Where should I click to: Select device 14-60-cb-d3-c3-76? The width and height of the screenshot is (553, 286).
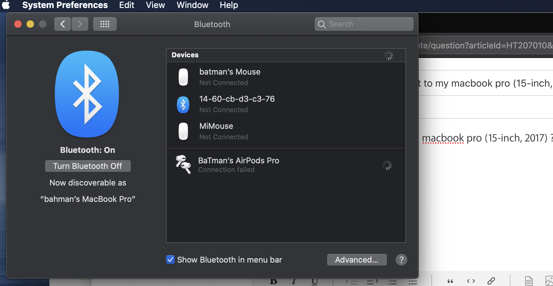[x=286, y=104]
